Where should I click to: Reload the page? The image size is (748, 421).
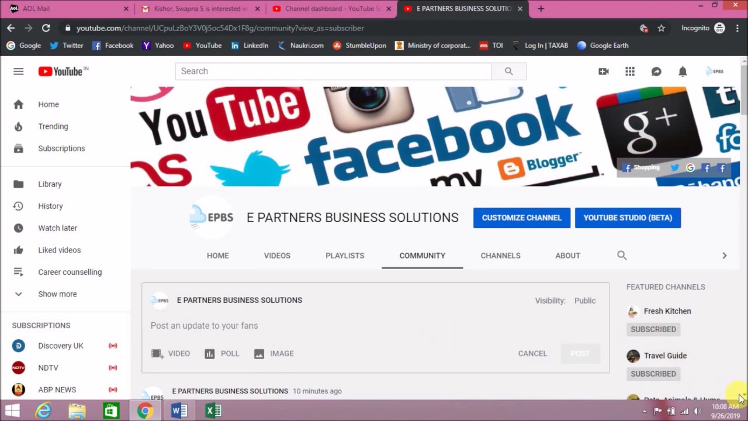[x=46, y=28]
